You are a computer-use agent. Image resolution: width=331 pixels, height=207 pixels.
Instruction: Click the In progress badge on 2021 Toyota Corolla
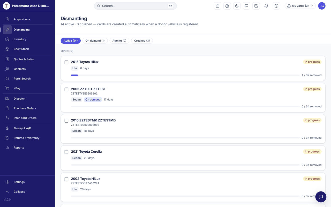click(312, 152)
